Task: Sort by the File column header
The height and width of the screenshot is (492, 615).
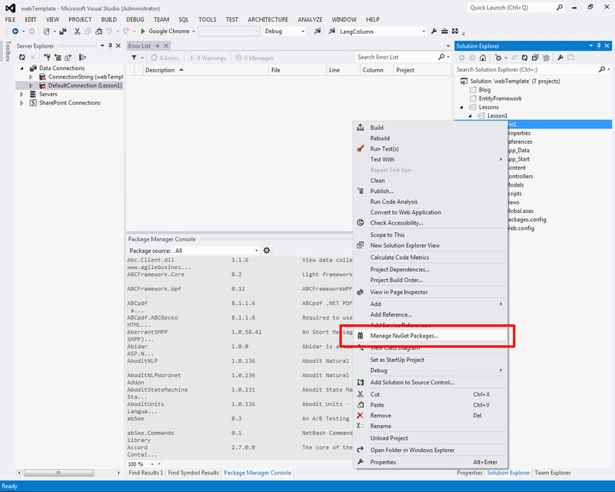Action: pyautogui.click(x=298, y=70)
